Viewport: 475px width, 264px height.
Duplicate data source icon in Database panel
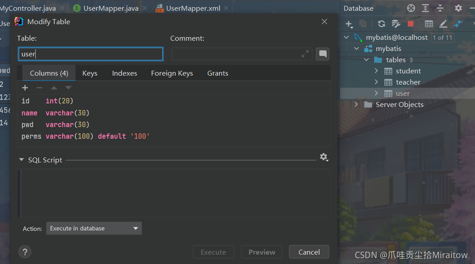pyautogui.click(x=362, y=24)
